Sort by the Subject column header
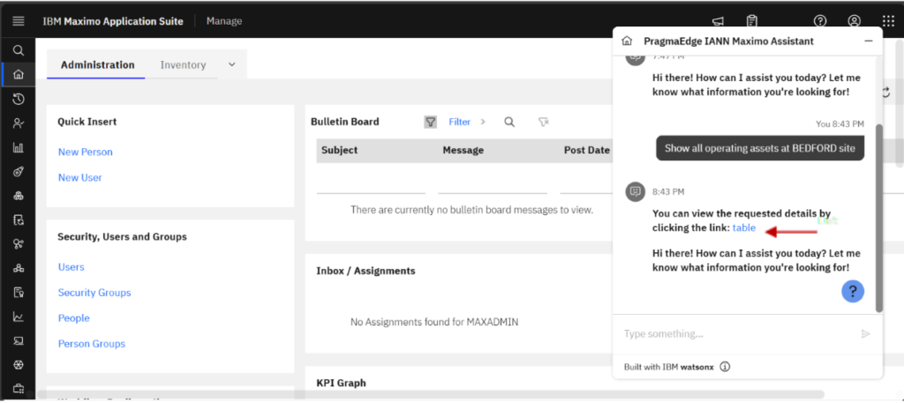Image resolution: width=904 pixels, height=403 pixels. pos(340,150)
